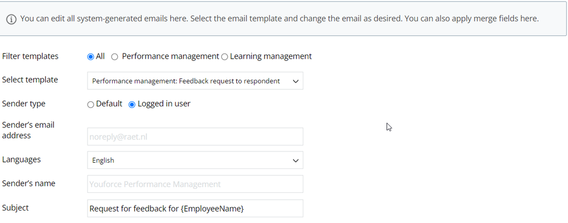The image size is (568, 223).
Task: Filter templates by Performance management
Action: pyautogui.click(x=114, y=57)
